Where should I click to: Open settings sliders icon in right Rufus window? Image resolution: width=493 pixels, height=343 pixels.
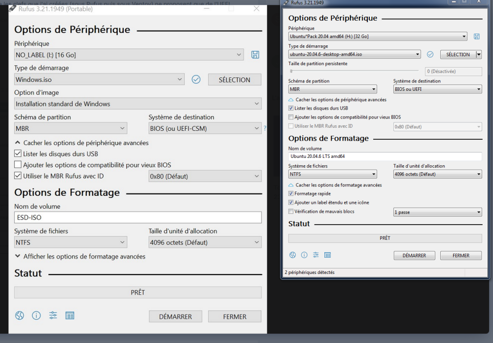[316, 255]
